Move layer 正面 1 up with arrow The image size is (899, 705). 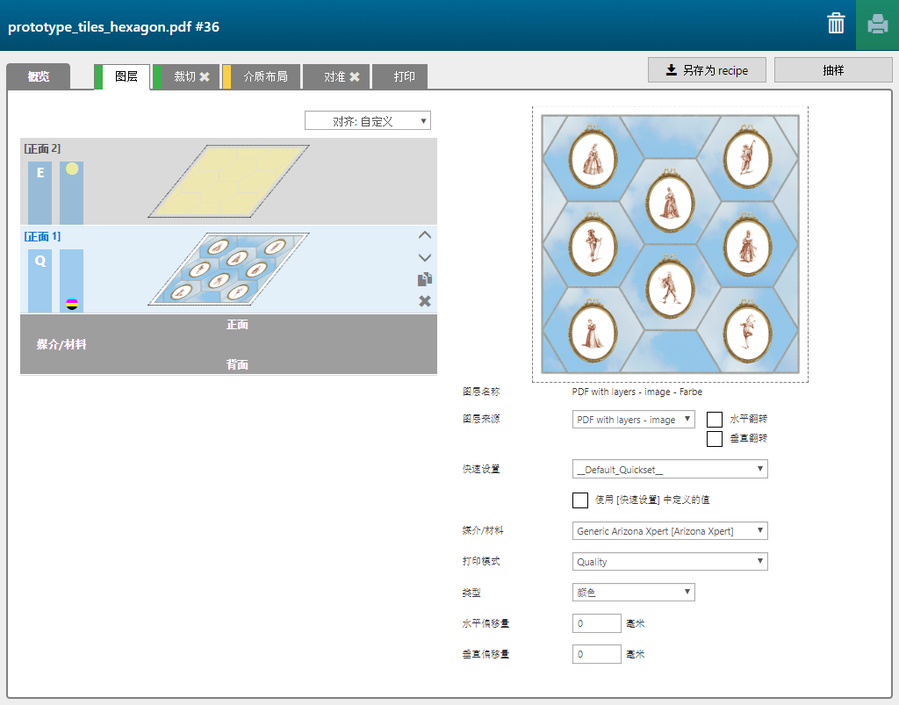[x=425, y=235]
